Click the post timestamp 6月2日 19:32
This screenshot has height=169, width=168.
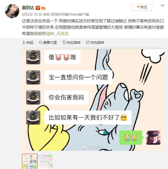tap(32, 14)
